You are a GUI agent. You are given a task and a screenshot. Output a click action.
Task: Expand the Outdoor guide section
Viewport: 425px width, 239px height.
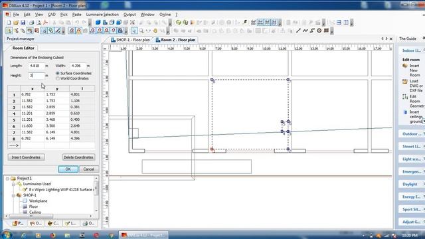tap(412, 134)
